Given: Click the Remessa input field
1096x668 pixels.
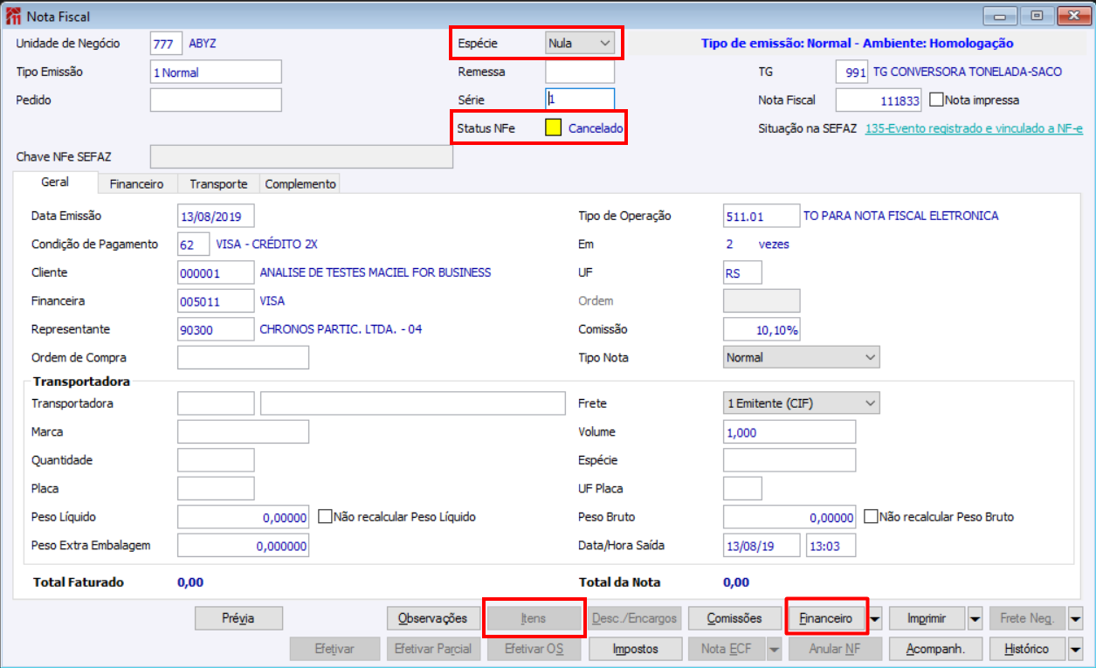Looking at the screenshot, I should [580, 72].
